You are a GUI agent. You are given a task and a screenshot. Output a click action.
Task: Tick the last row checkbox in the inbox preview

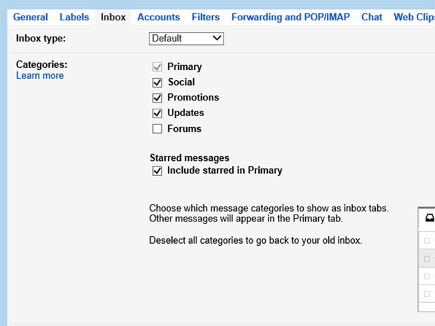click(427, 294)
